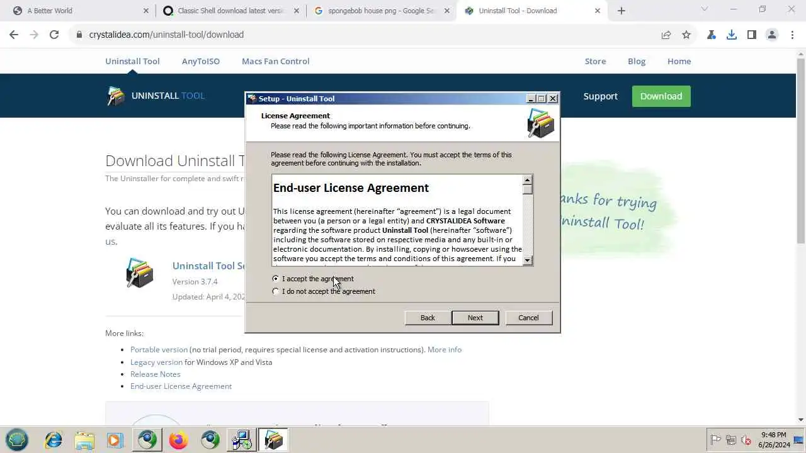Open the Portable version link

tap(159, 350)
